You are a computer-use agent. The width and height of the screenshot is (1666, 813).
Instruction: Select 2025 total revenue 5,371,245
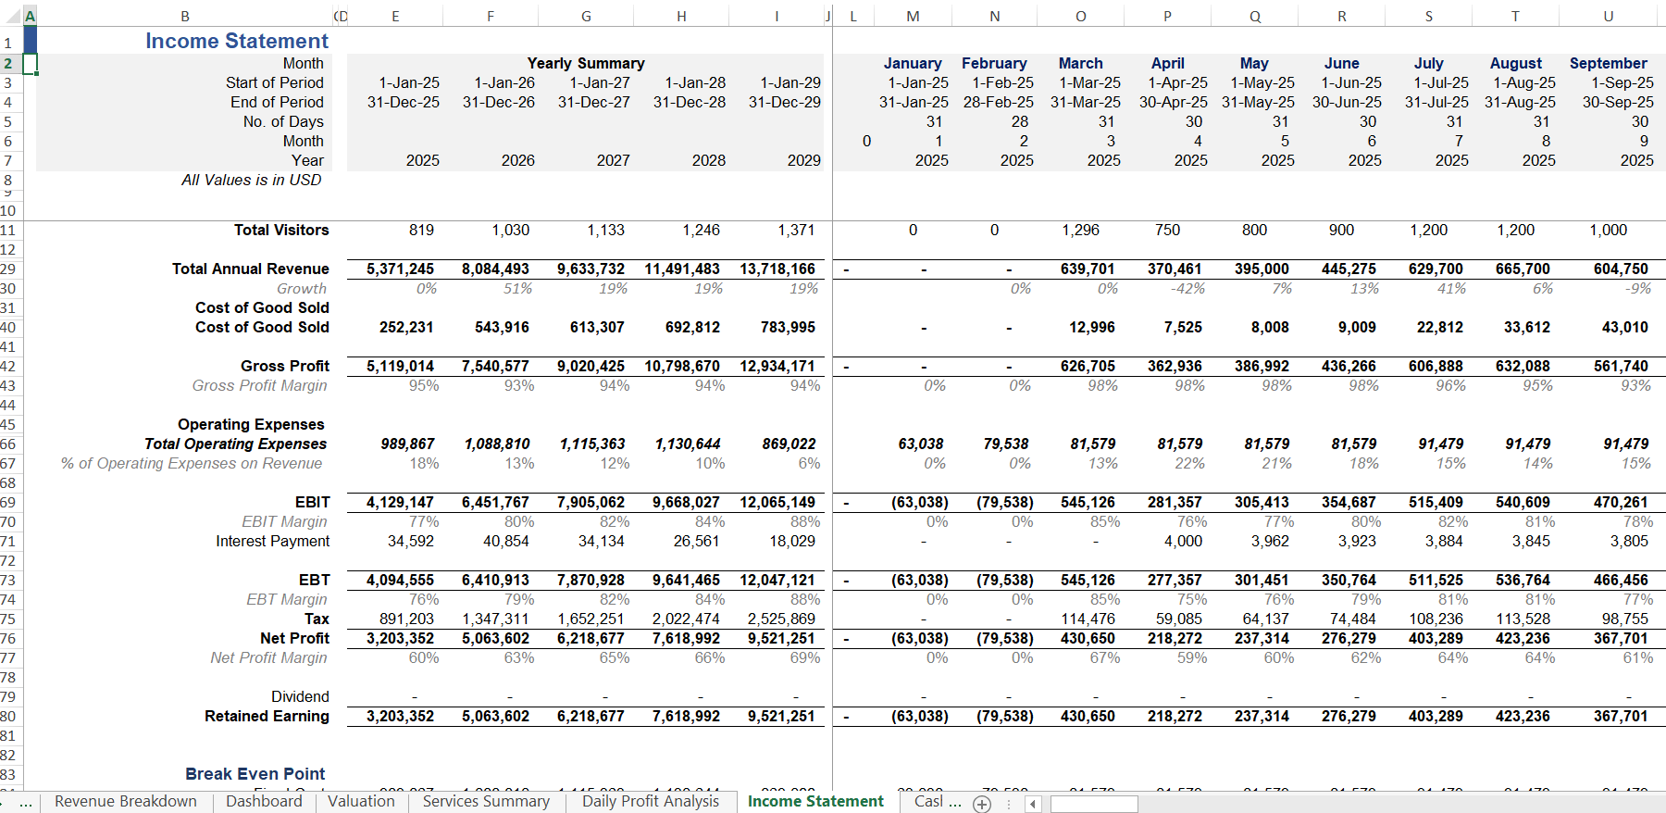click(x=400, y=269)
